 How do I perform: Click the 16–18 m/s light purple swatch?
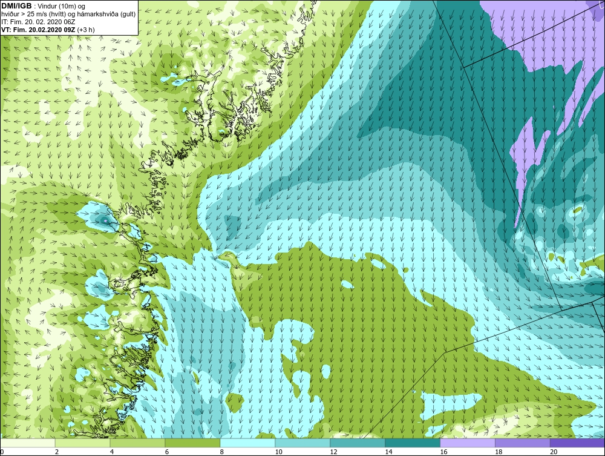[468, 443]
